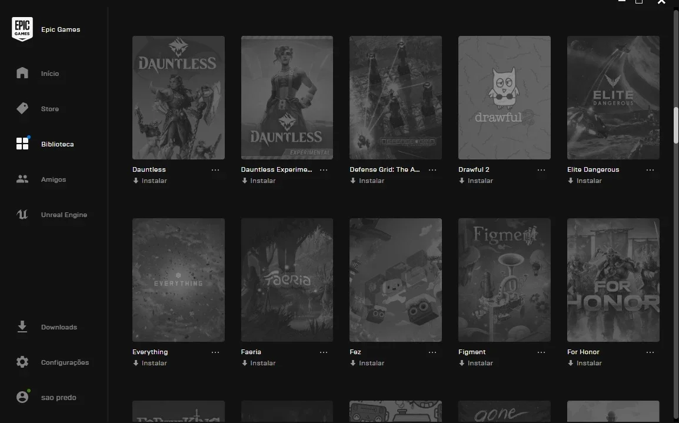Screen dimensions: 679x423
Task: Go to the Configurações menu label
Action: click(x=65, y=362)
